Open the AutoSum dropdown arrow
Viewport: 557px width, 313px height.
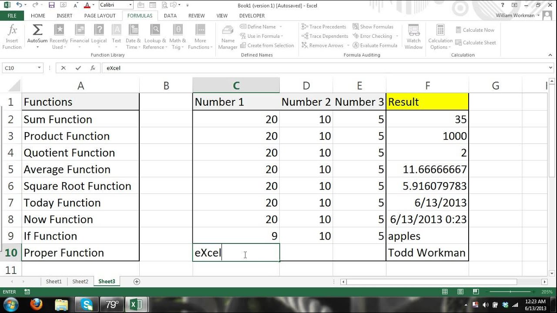coord(37,47)
